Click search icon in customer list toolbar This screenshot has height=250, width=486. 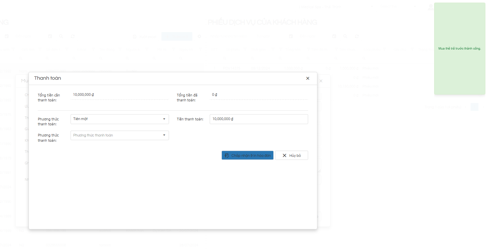pyautogui.click(x=61, y=36)
